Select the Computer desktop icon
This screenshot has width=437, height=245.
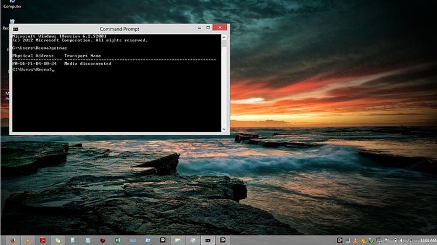tap(12, 3)
